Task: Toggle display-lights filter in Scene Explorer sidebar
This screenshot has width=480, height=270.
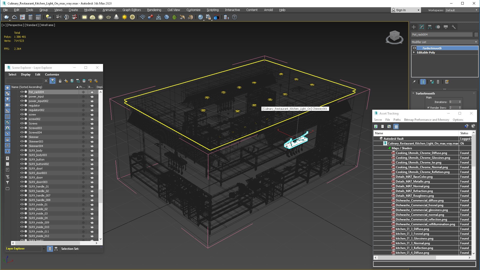Action: [x=7, y=99]
